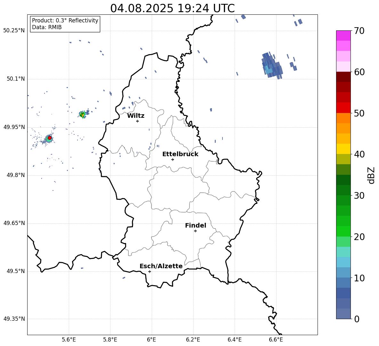Click the Esch/Alzette location cross marker
This screenshot has height=346, width=379.
click(x=149, y=271)
